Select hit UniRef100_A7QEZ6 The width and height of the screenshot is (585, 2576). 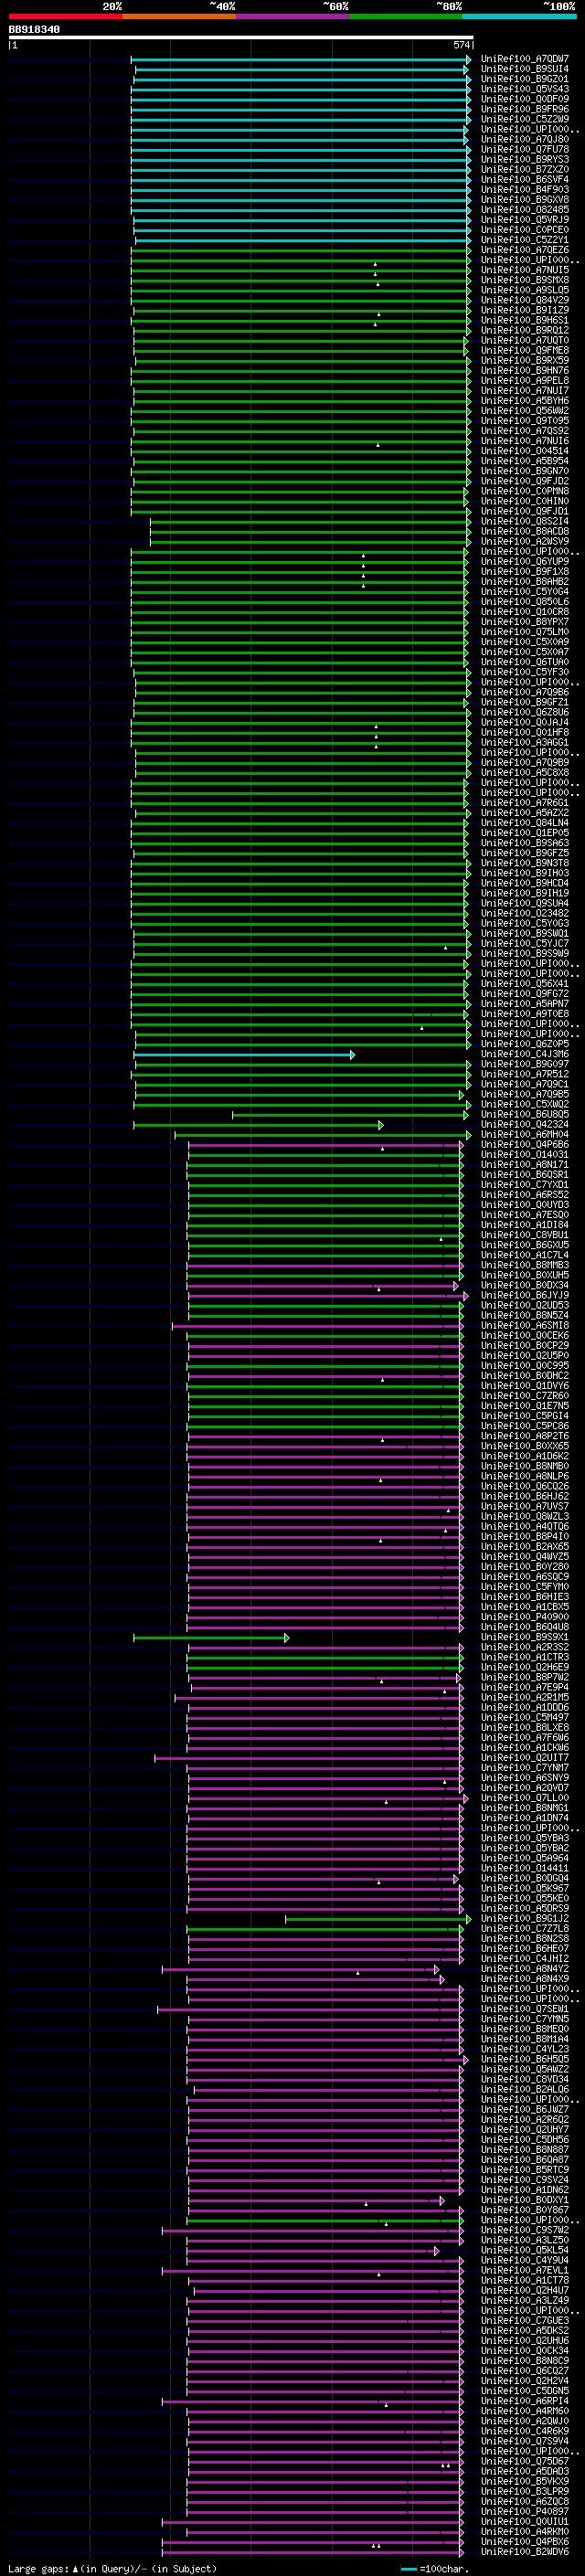[525, 250]
